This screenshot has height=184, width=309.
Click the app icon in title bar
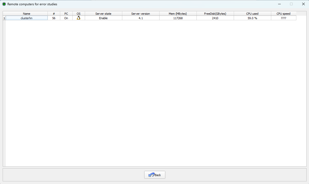coord(4,4)
